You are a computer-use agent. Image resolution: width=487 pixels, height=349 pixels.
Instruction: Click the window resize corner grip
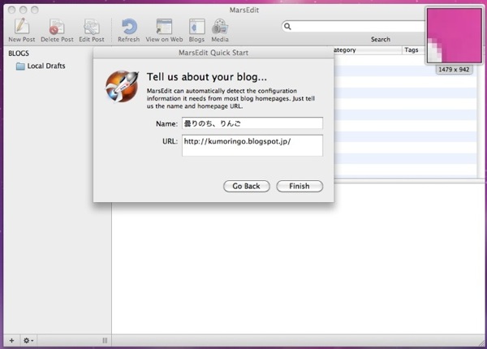pos(481,343)
